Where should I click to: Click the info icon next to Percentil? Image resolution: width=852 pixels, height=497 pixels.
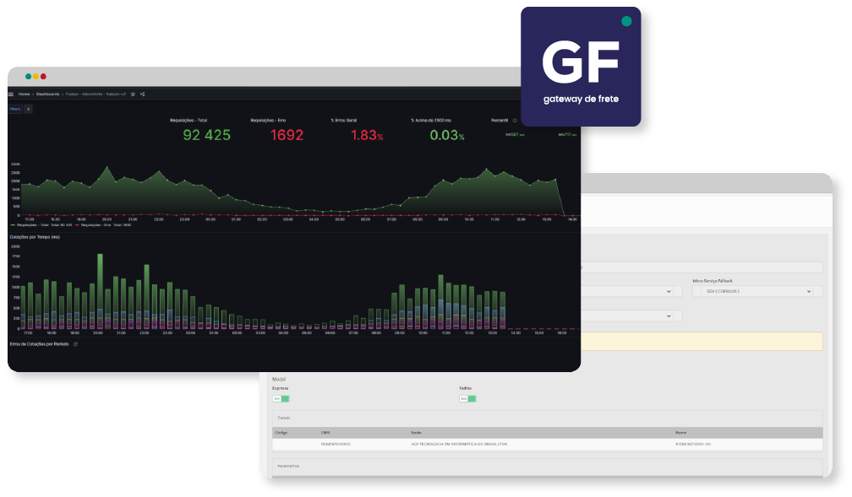point(515,121)
